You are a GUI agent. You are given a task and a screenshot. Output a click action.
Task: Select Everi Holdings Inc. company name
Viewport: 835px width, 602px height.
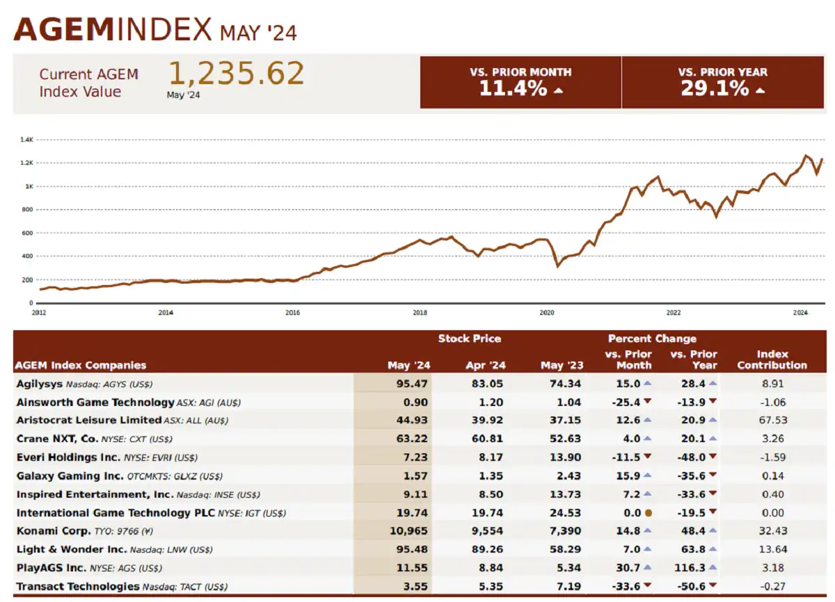(68, 457)
